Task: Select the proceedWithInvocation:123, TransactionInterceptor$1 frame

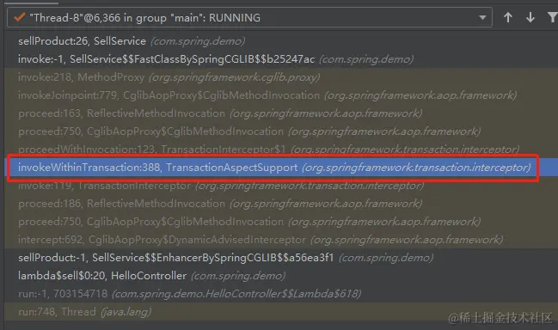Action: [x=281, y=149]
